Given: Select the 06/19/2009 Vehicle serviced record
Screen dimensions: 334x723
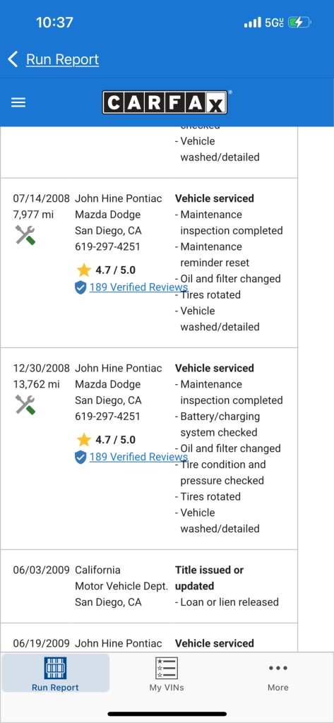Looking at the screenshot, I should (x=148, y=638).
